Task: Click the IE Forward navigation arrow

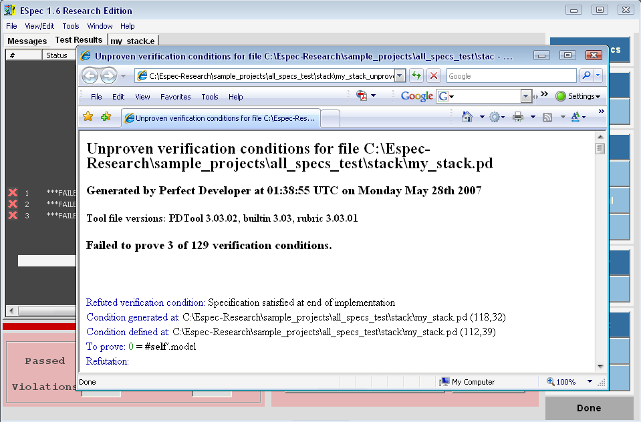Action: point(108,76)
